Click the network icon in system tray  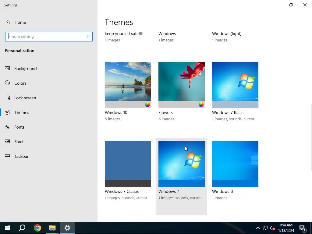pos(265,228)
